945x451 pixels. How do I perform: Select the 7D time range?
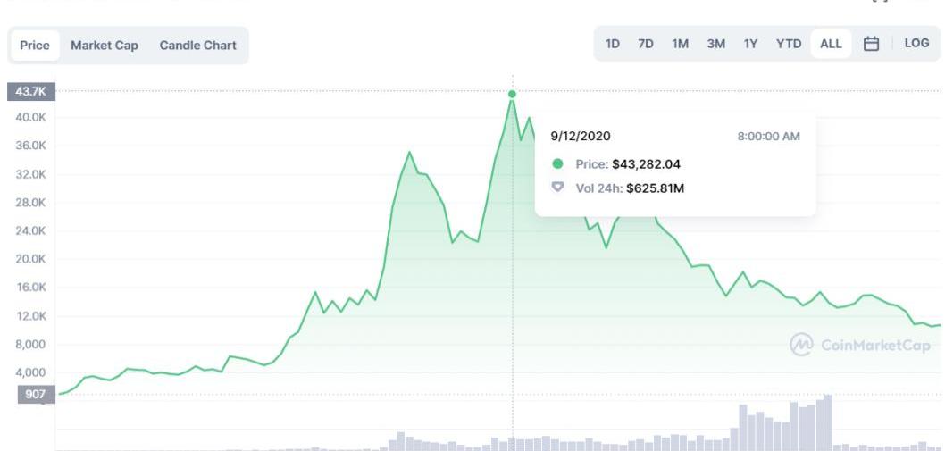coord(646,44)
